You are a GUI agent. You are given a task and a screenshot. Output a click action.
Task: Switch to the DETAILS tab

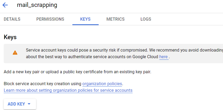pos(12,19)
